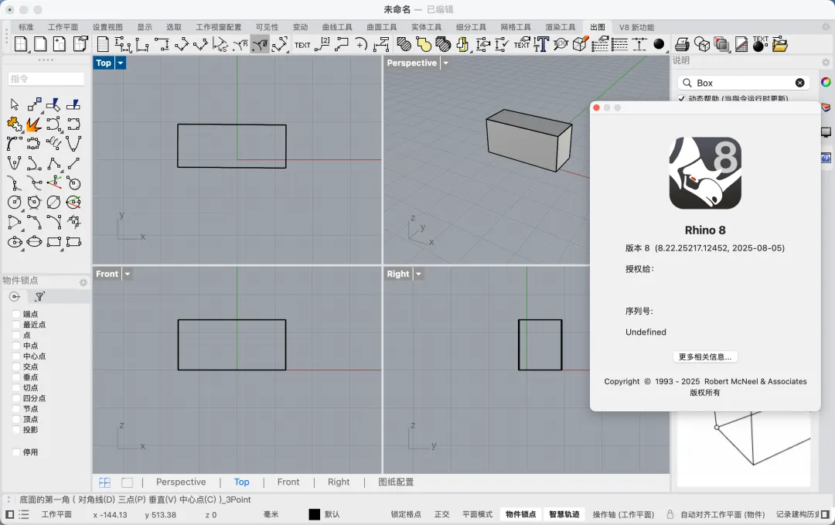Check the 停用 disable snaps checkbox

coord(16,452)
